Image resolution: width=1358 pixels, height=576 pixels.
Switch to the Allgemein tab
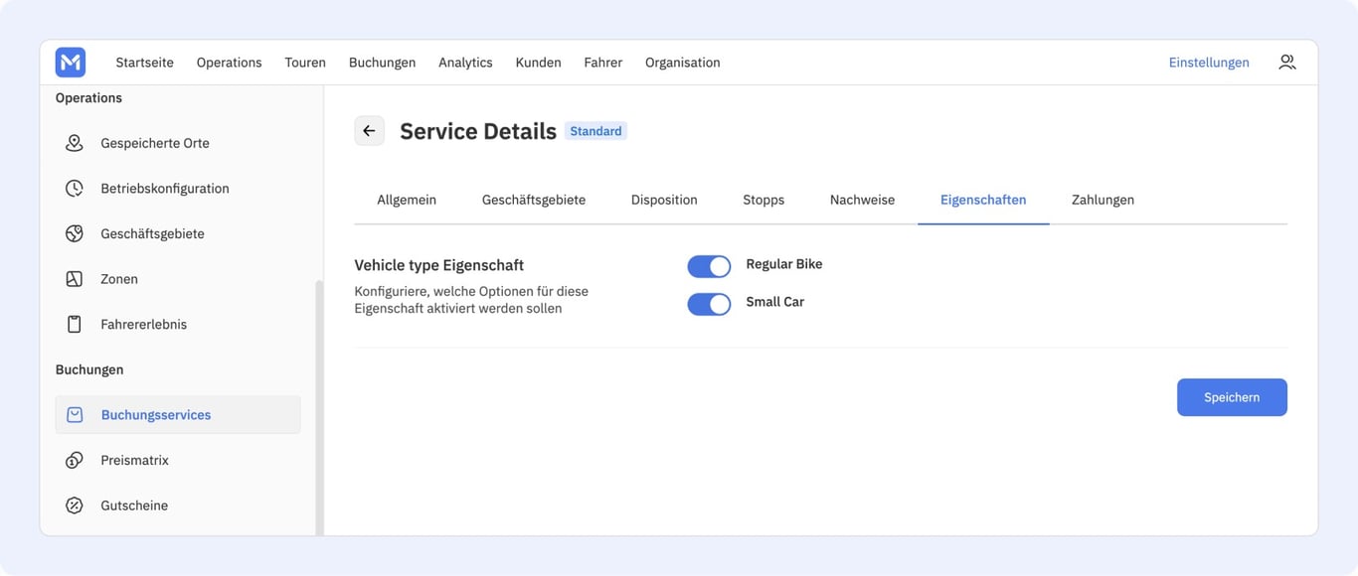point(407,200)
